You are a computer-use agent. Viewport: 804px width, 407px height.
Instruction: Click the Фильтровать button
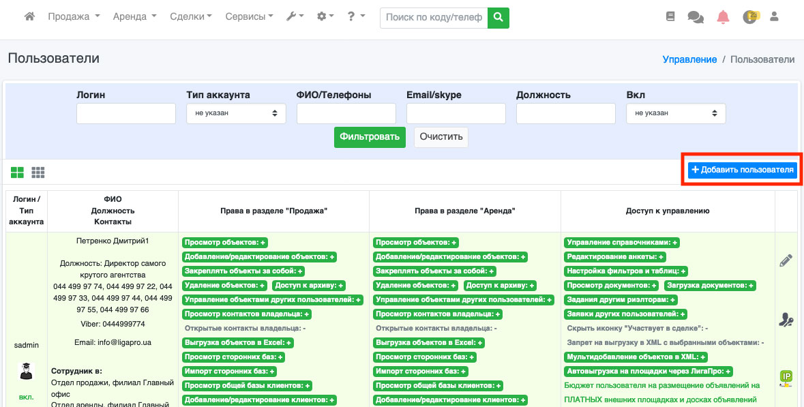pyautogui.click(x=370, y=137)
